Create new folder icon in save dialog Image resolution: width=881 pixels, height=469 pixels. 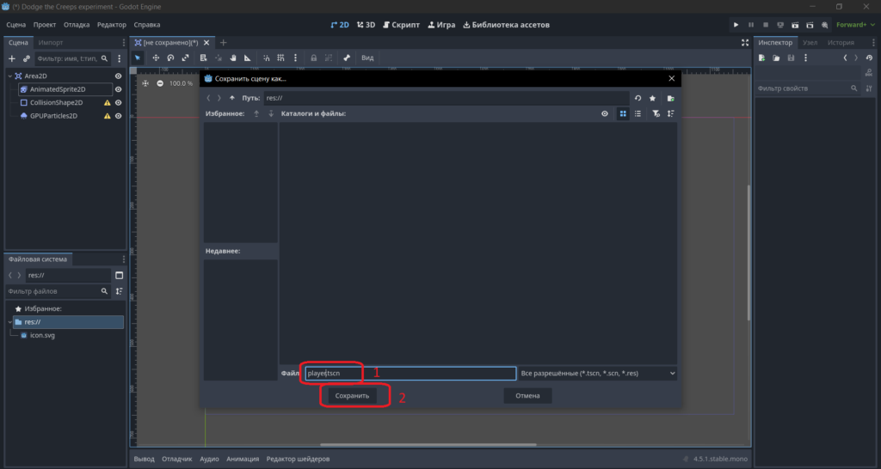click(x=670, y=98)
